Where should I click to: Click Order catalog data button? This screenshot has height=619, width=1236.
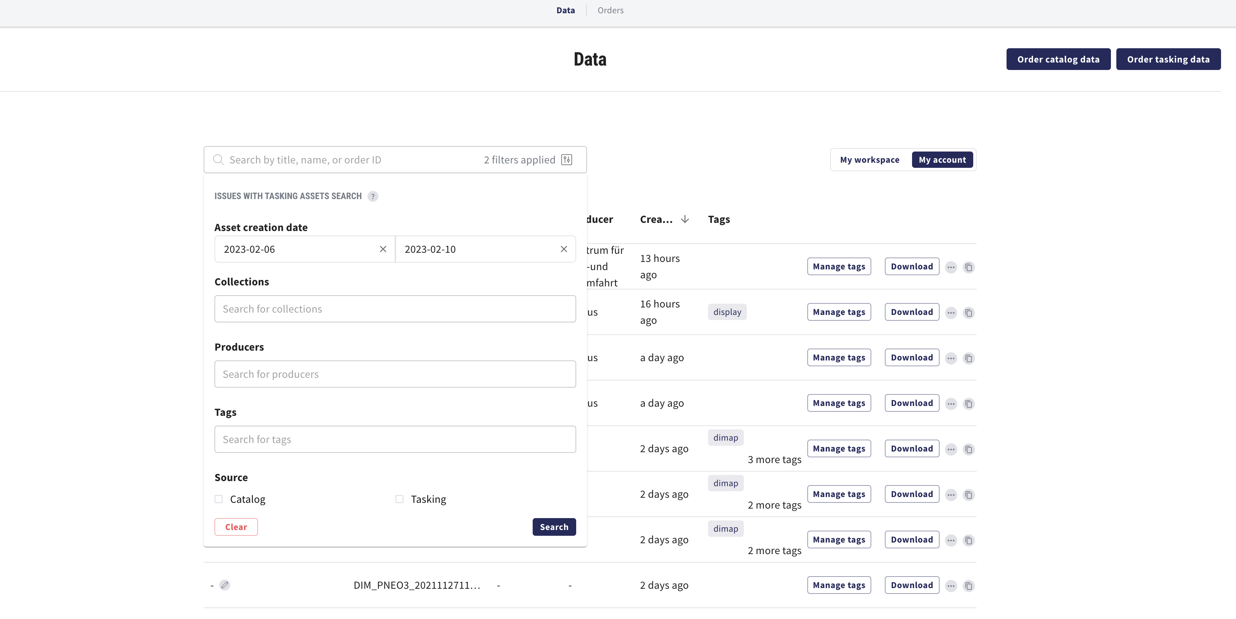(x=1058, y=59)
